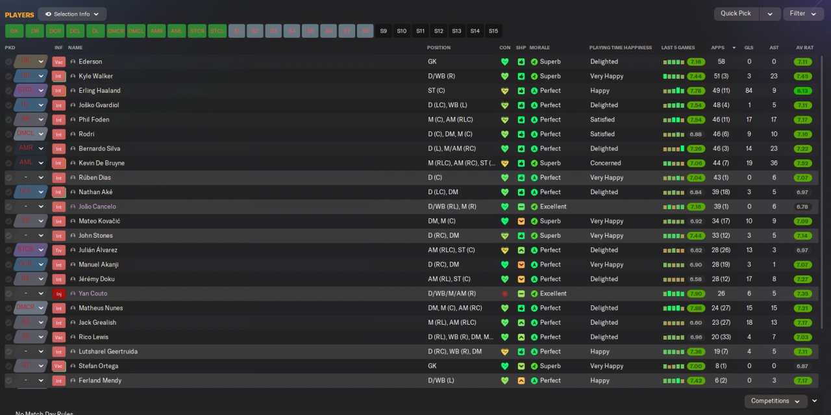Select the DMCR position slot

tap(116, 31)
